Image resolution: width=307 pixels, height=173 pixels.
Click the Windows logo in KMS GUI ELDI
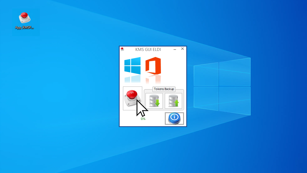pos(133,66)
